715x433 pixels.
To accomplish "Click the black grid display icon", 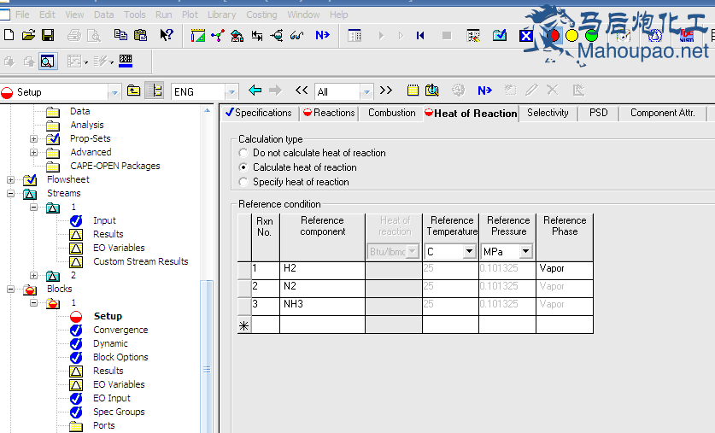I will (x=126, y=61).
